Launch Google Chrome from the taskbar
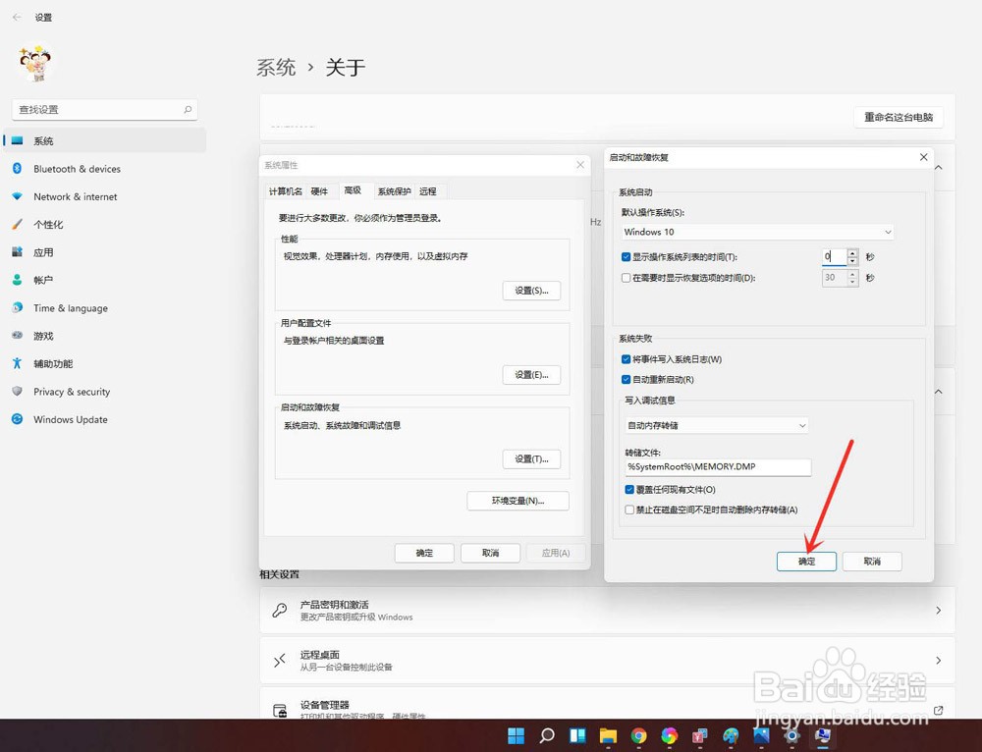The height and width of the screenshot is (752, 982). [638, 734]
